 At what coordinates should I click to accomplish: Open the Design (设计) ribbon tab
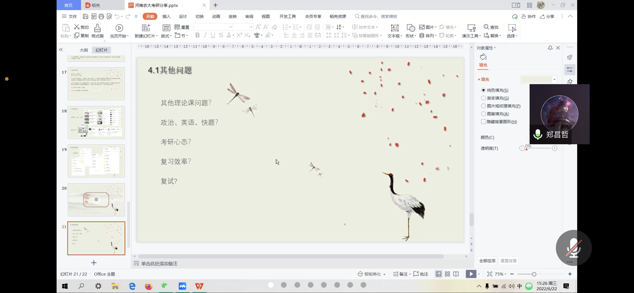point(183,17)
